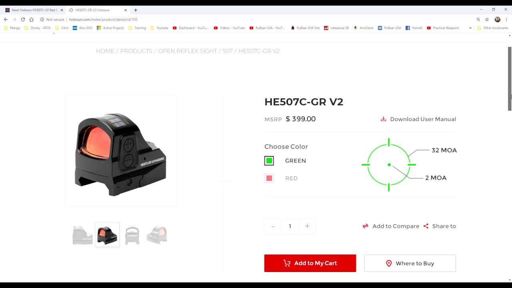512x288 pixels.
Task: Click the Share to icon
Action: 426,226
